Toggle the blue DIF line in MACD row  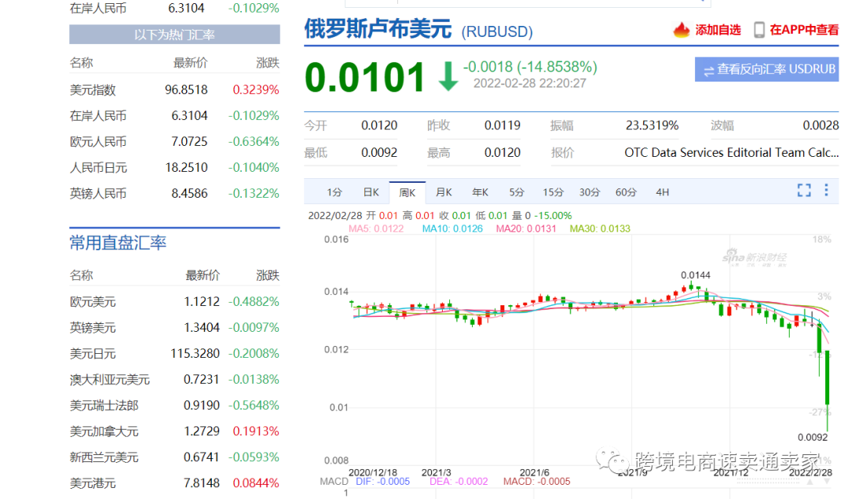click(382, 483)
